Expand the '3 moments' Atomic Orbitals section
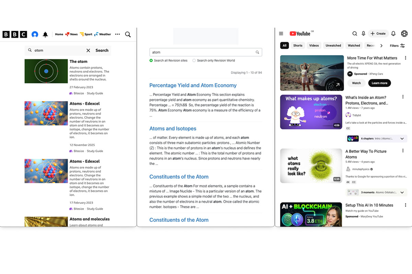The height and width of the screenshot is (274, 412). coord(402,192)
